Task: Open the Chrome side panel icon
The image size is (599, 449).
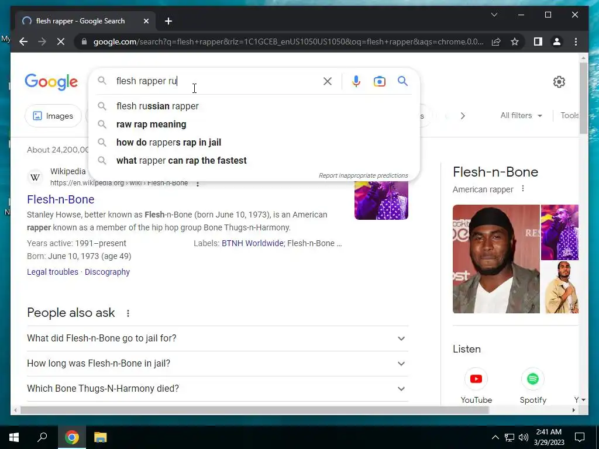Action: [x=538, y=42]
